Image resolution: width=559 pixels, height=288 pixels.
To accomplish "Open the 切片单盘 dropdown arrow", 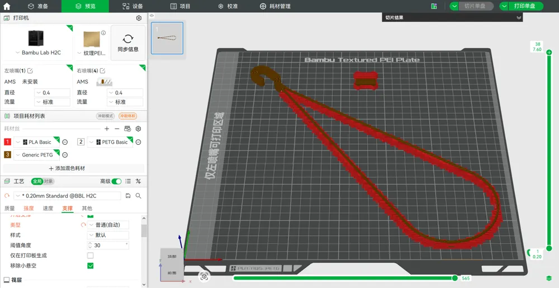I will [454, 6].
